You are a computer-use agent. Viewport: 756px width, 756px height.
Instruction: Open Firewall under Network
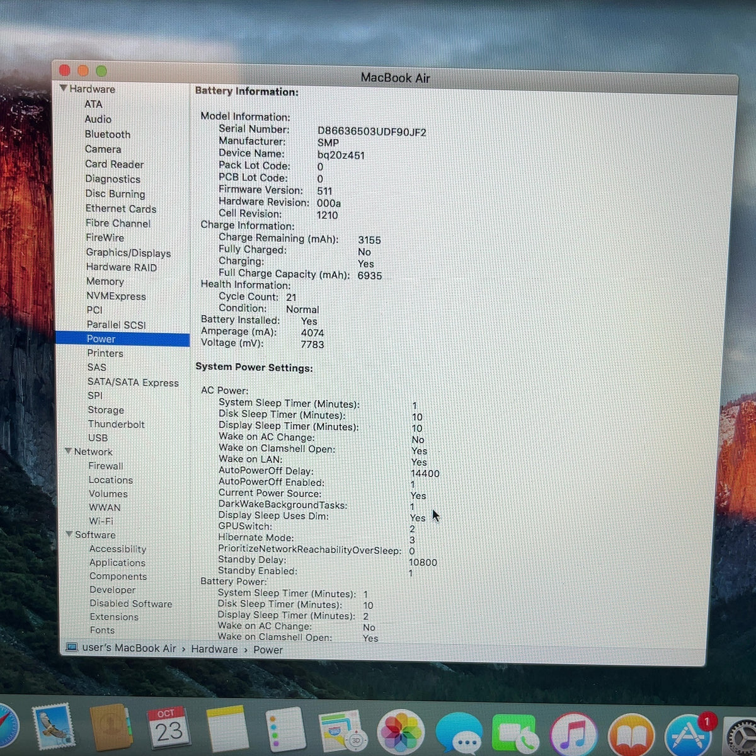pyautogui.click(x=106, y=466)
